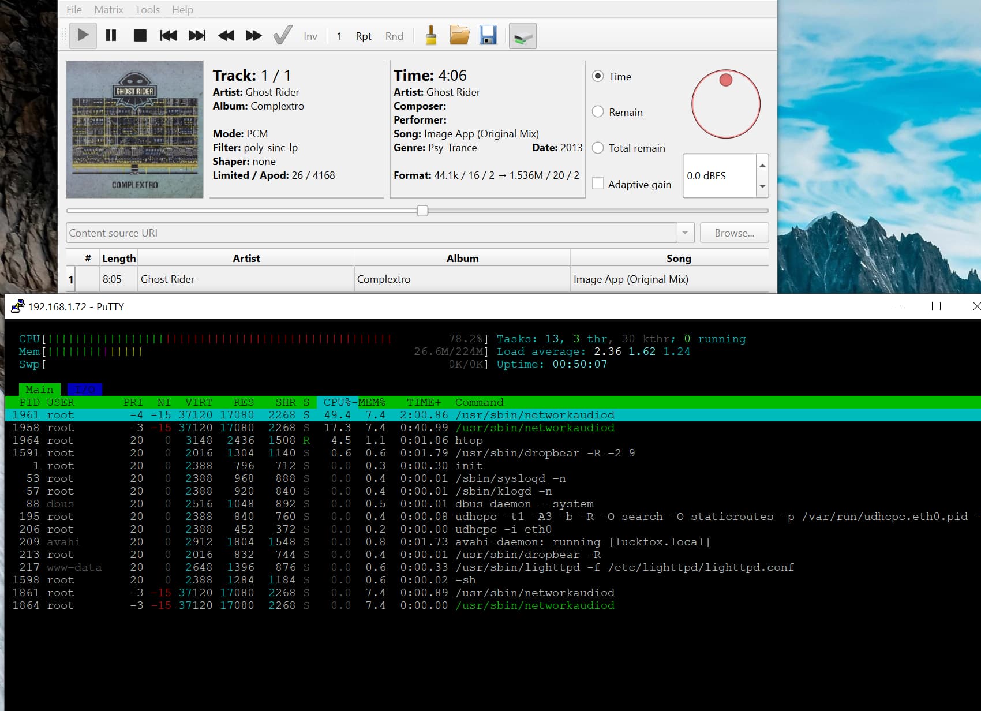The width and height of the screenshot is (981, 711).
Task: Open the Tools menu
Action: pos(147,10)
